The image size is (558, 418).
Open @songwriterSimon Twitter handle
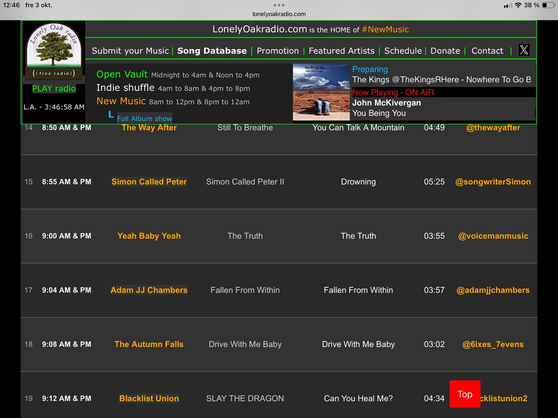click(493, 182)
